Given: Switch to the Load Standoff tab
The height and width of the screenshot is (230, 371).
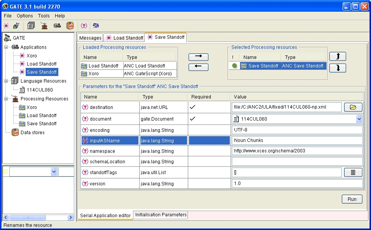Looking at the screenshot, I should coord(124,38).
